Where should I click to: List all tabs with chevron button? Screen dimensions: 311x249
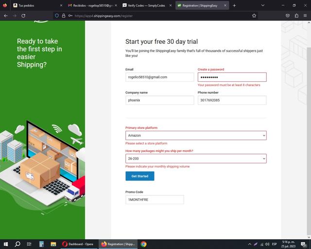point(263,5)
